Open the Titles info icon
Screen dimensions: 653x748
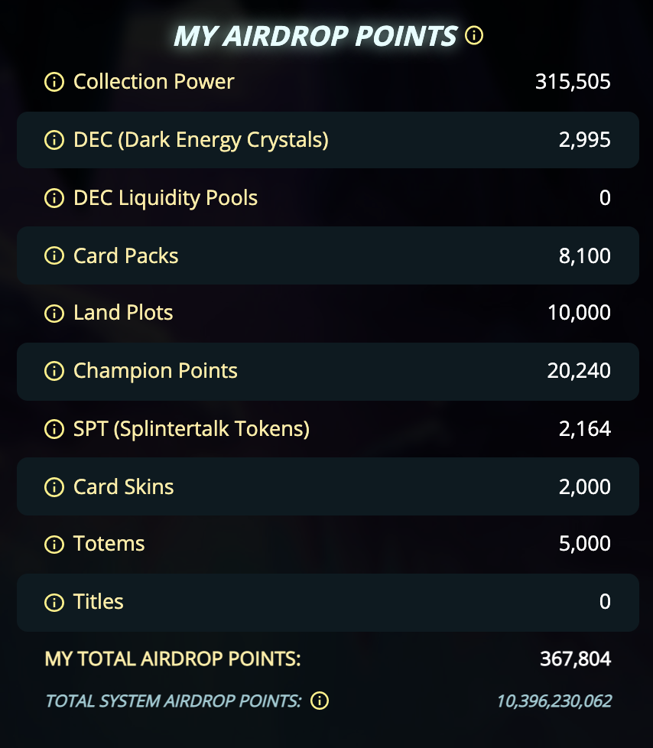54,603
